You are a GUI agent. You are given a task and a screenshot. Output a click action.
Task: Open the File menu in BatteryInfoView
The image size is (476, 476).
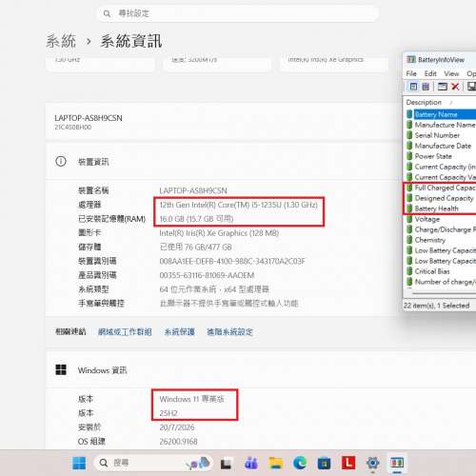point(411,73)
